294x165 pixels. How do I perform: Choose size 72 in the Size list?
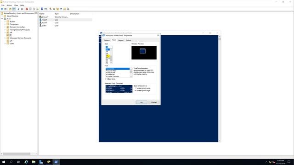pyautogui.click(x=107, y=63)
